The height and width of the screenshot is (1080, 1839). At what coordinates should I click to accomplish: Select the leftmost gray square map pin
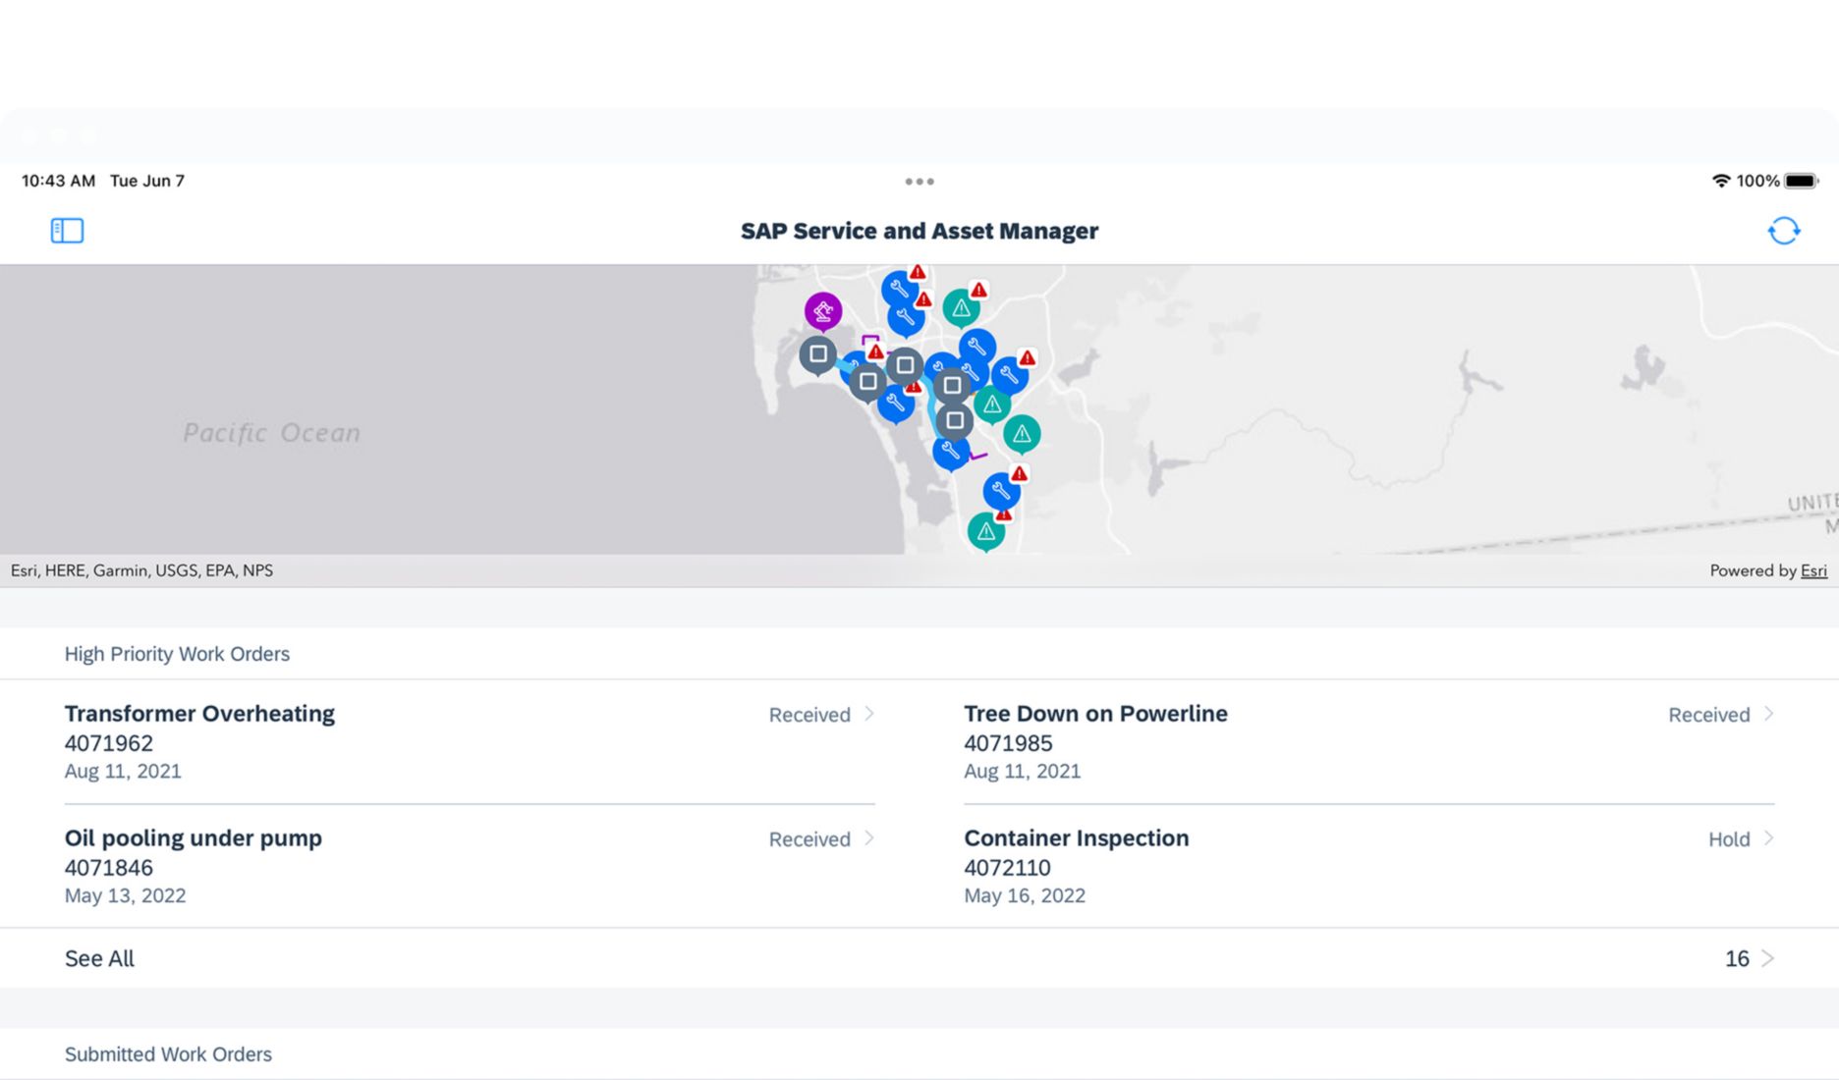817,354
